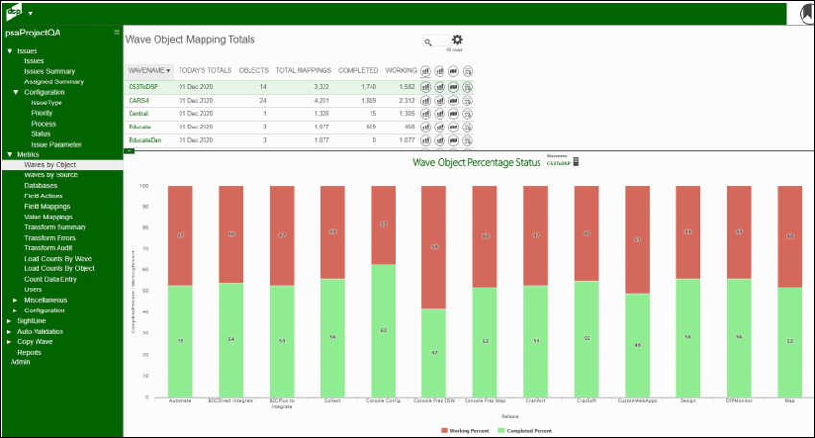
Task: Open Assigned Summary in sidebar
Action: pyautogui.click(x=54, y=81)
